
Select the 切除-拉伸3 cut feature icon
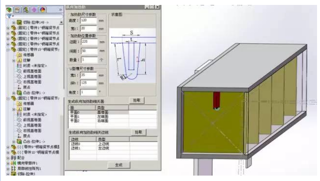(x=14, y=174)
